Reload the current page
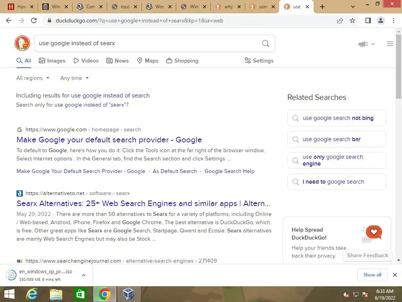The width and height of the screenshot is (402, 302). [34, 20]
